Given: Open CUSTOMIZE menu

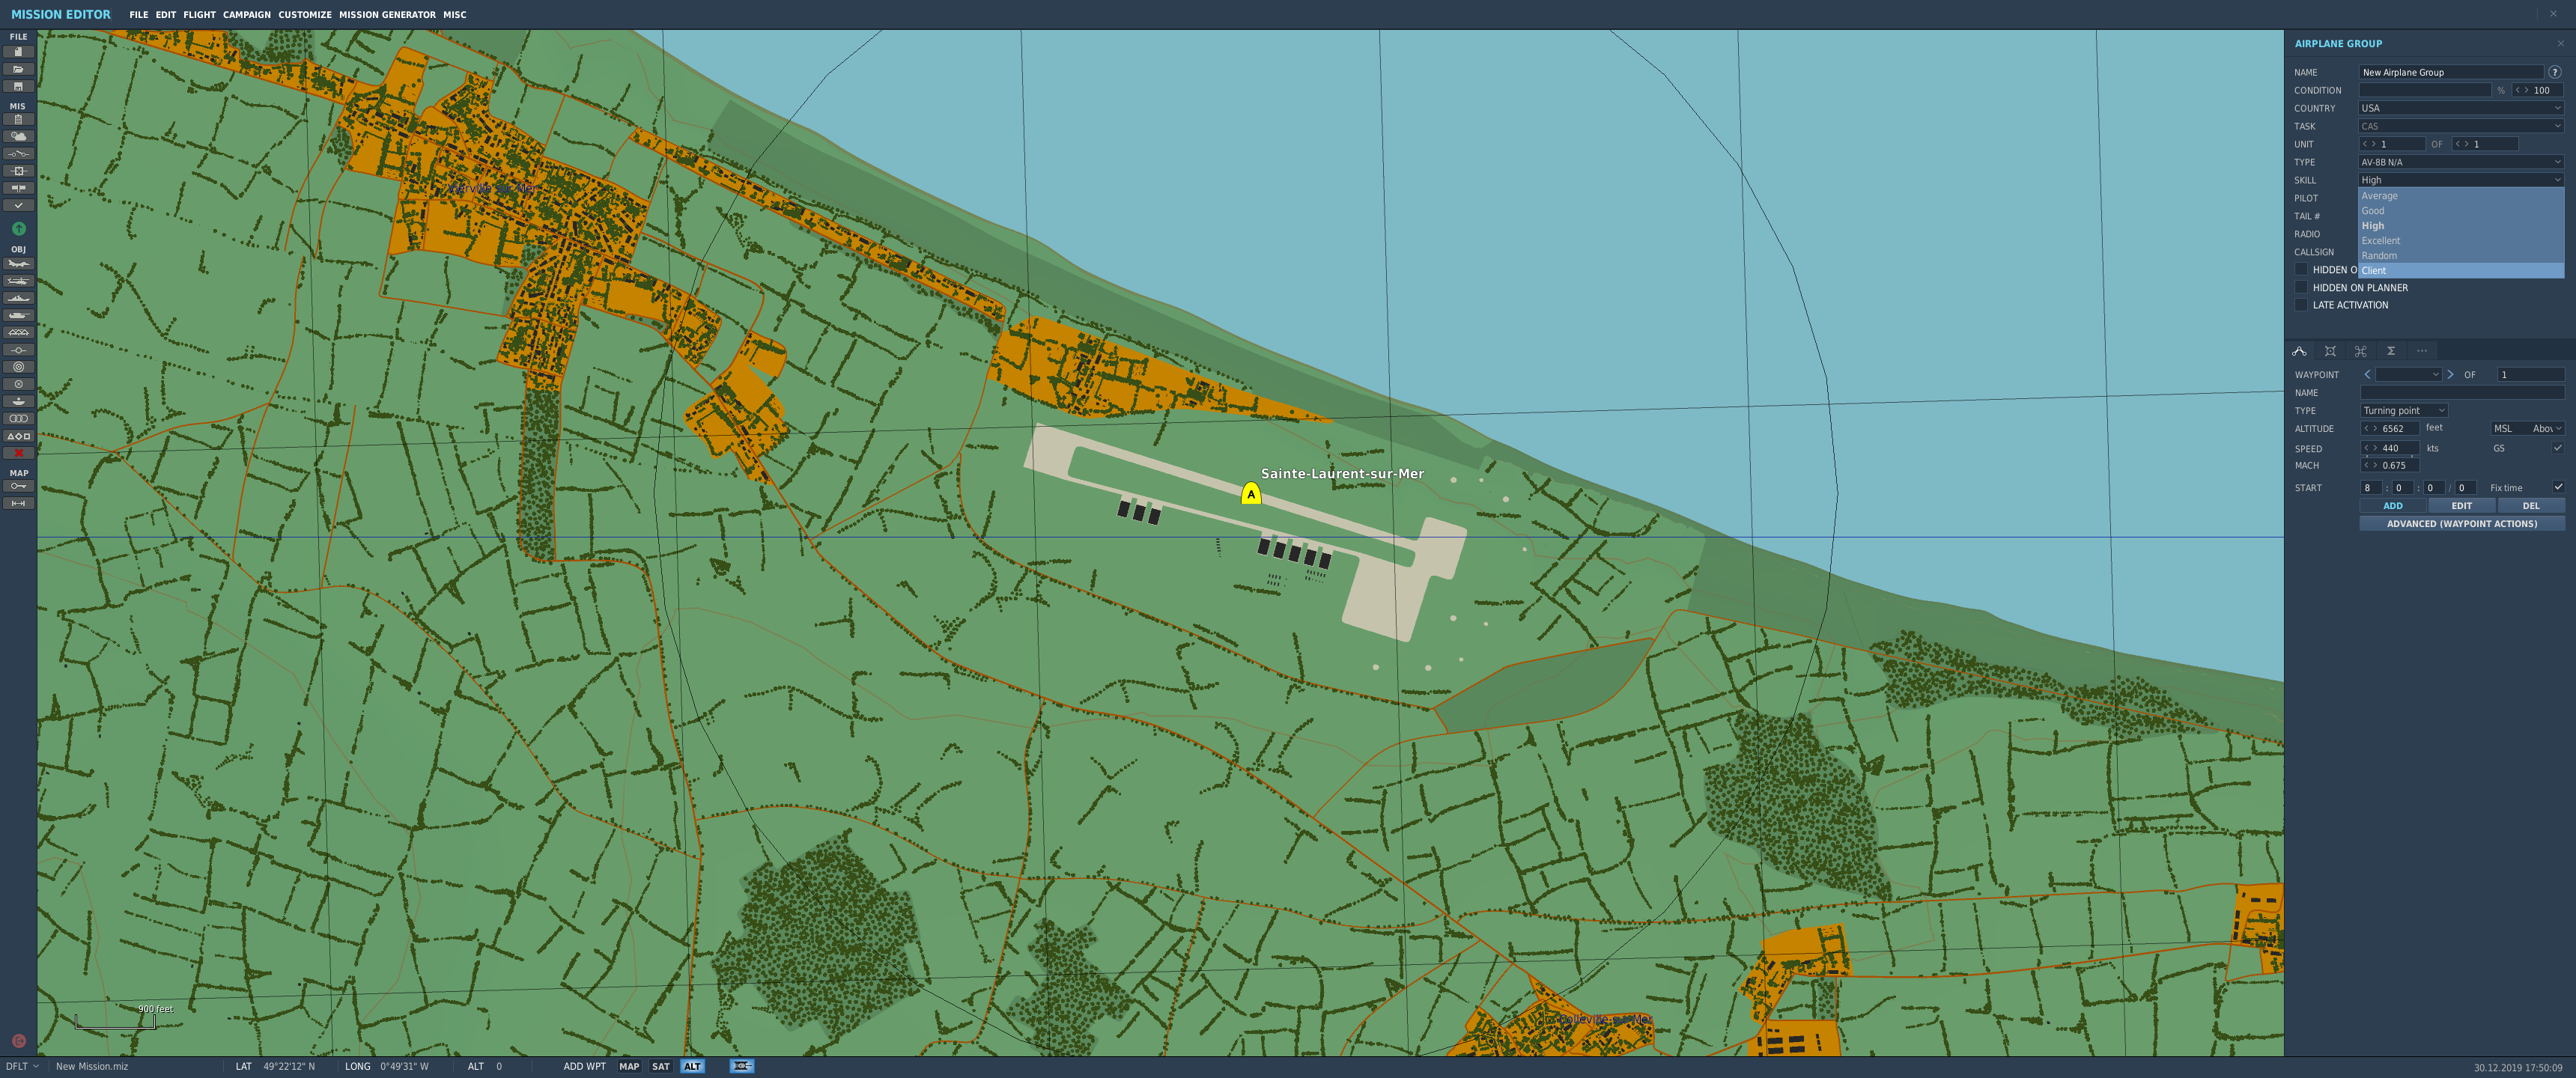Looking at the screenshot, I should coord(305,15).
